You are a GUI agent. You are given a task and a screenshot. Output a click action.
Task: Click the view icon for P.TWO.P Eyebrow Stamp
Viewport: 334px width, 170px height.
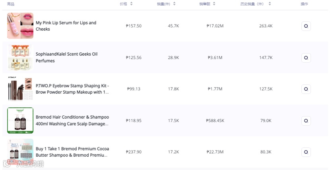pos(306,89)
